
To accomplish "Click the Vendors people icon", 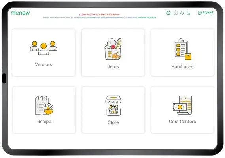I will coord(43,48).
